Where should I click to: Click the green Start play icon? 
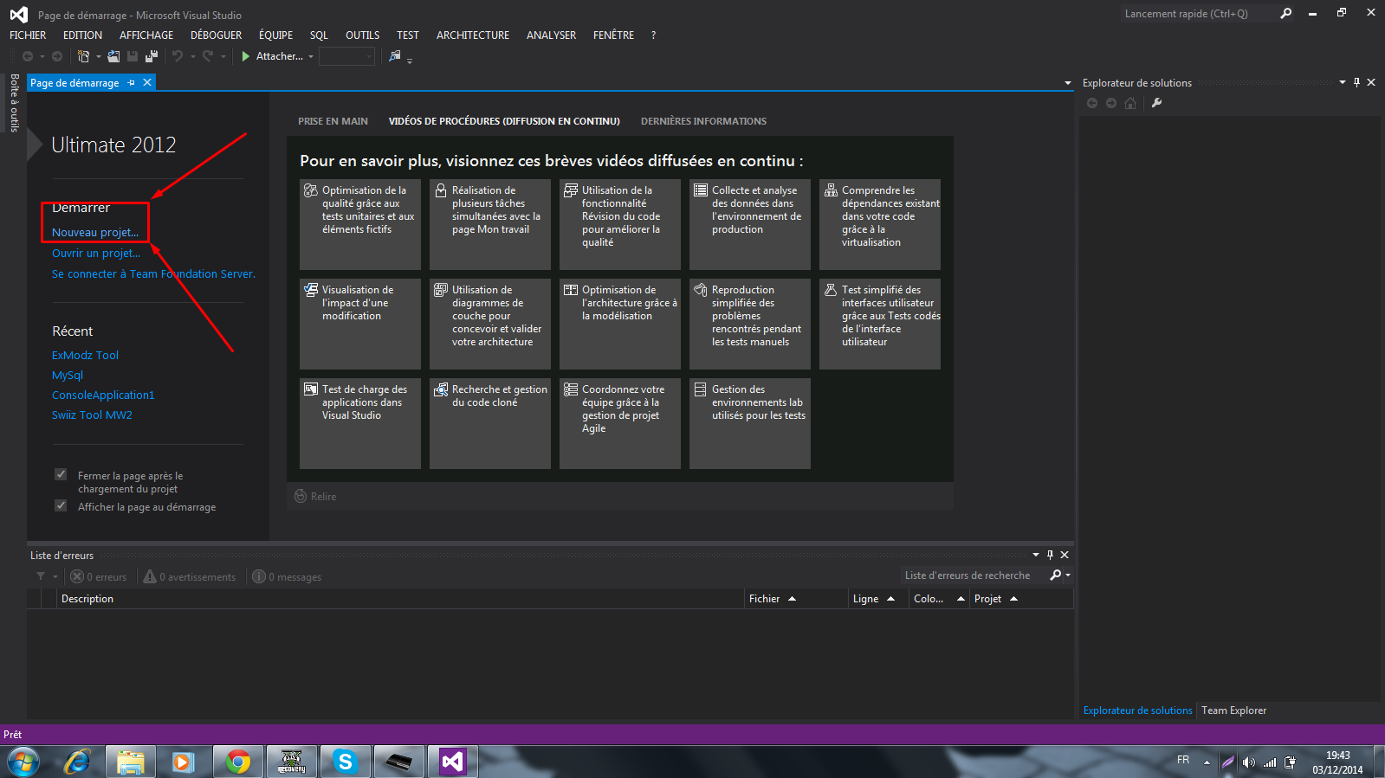pos(246,56)
